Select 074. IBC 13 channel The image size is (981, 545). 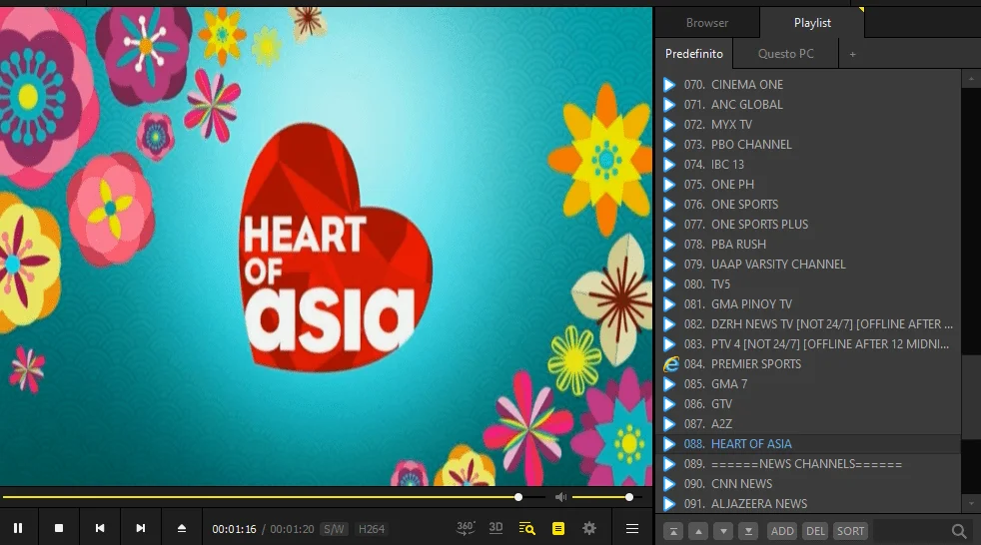808,165
